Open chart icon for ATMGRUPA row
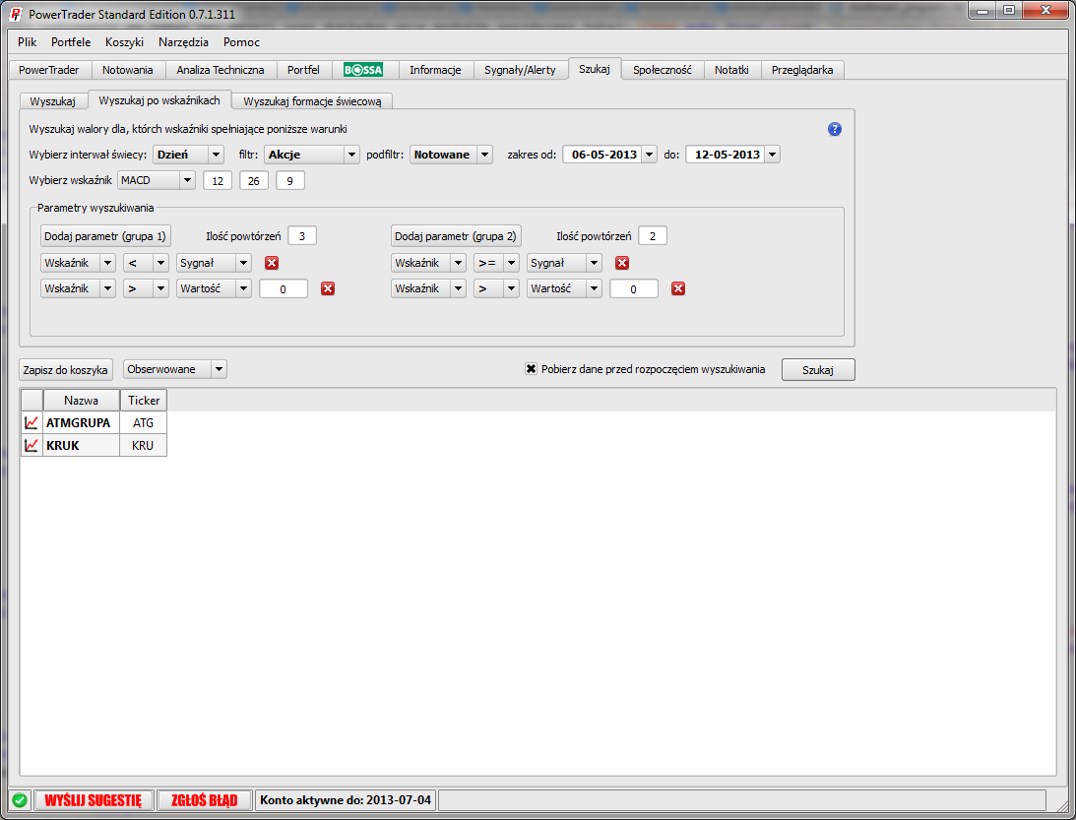 [32, 422]
